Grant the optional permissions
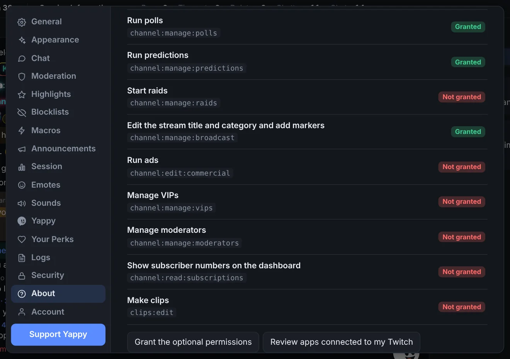The height and width of the screenshot is (359, 510). pos(193,342)
